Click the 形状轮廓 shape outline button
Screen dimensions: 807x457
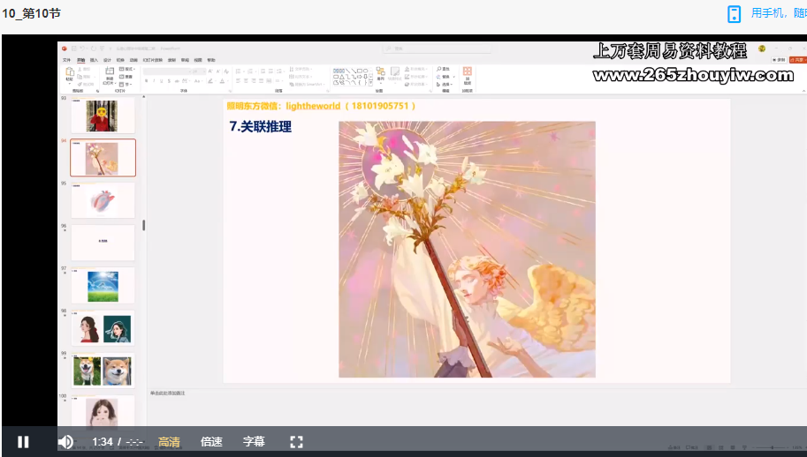tap(417, 77)
